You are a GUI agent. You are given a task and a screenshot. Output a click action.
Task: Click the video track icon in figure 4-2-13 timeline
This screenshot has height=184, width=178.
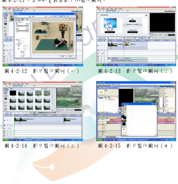[98, 45]
